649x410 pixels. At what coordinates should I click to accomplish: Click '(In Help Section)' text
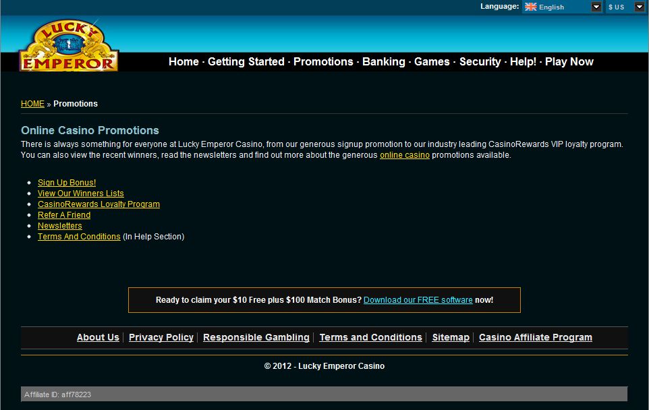point(154,236)
